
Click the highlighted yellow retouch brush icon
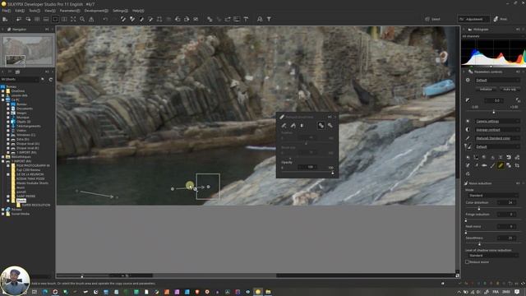point(501,165)
